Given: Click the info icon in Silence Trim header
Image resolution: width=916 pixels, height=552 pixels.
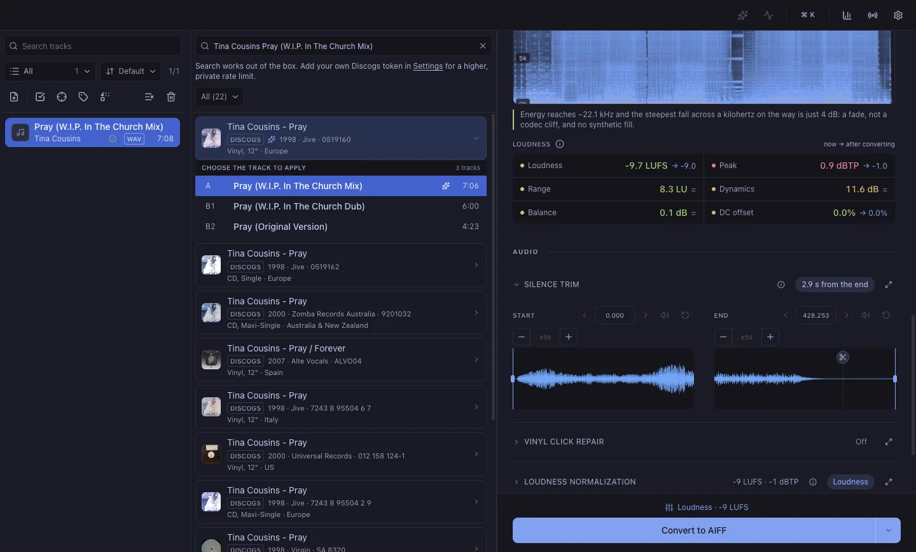Looking at the screenshot, I should (x=781, y=285).
